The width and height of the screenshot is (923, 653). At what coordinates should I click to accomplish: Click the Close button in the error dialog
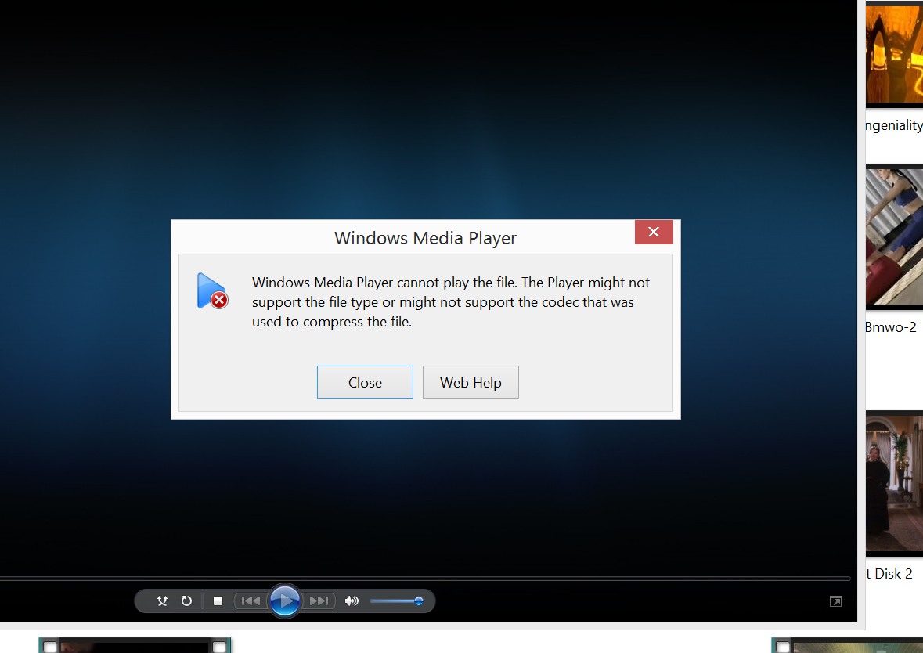pos(365,382)
